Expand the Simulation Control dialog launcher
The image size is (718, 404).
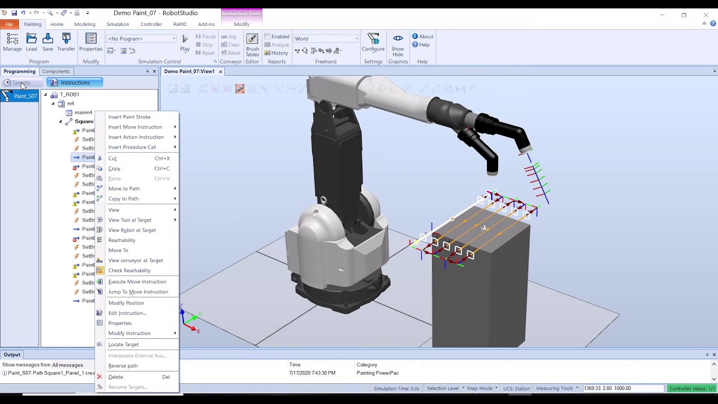click(x=215, y=62)
